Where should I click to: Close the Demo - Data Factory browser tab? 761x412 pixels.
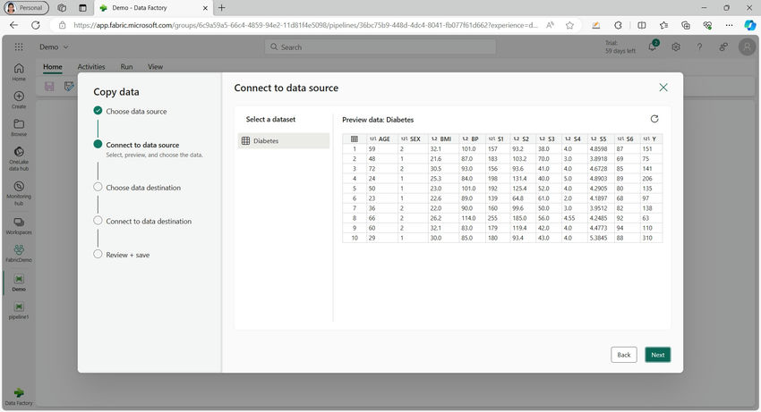point(205,8)
